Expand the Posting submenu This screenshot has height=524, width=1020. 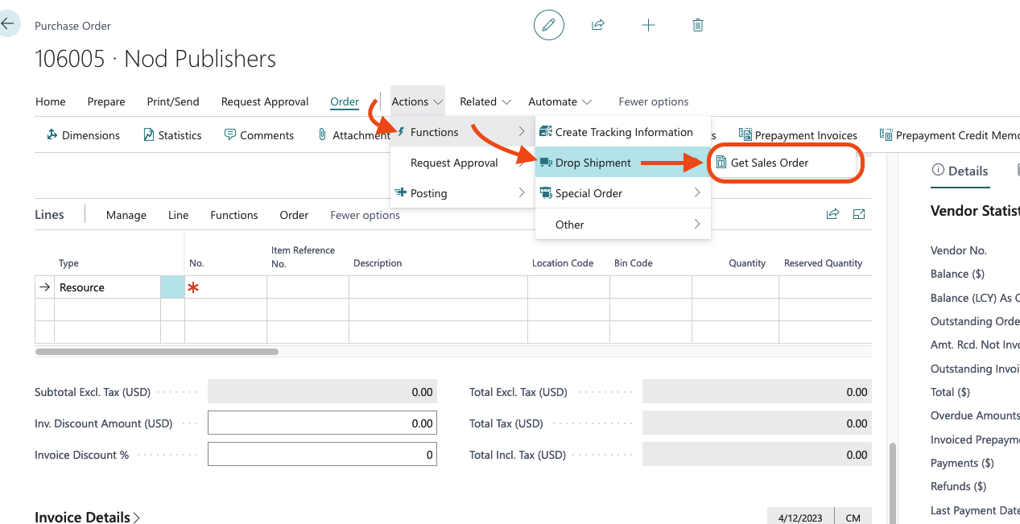tap(522, 193)
